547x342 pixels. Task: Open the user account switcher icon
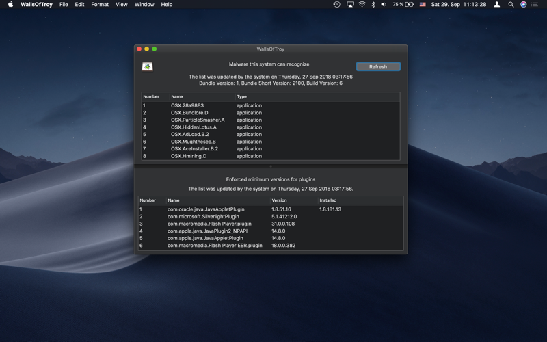[x=497, y=5]
